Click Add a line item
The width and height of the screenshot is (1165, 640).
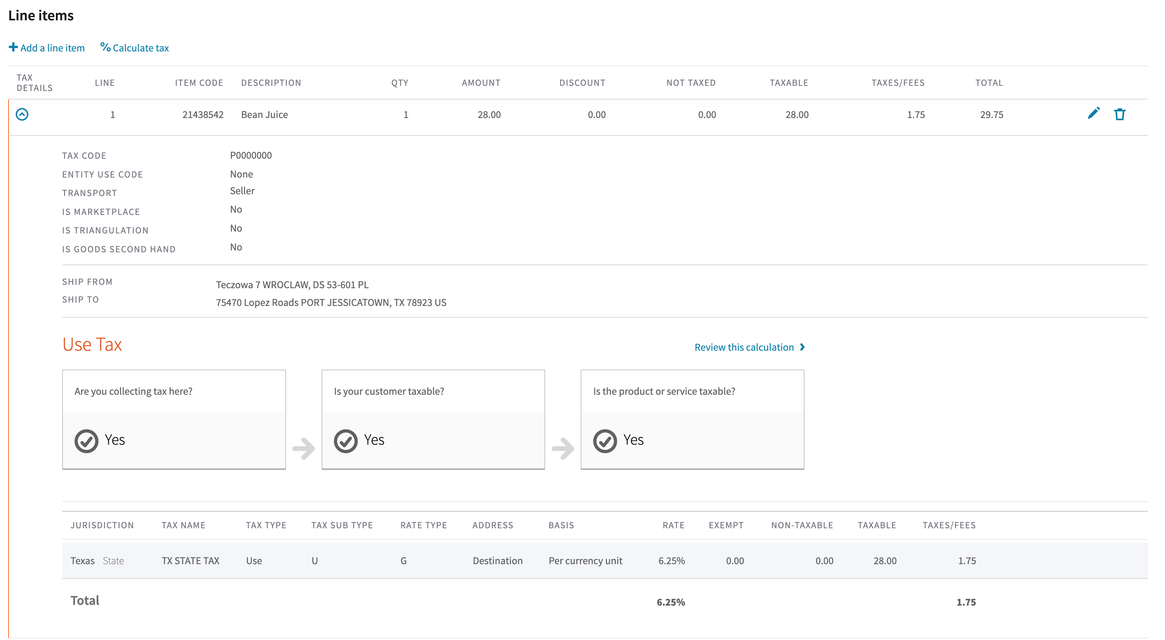pyautogui.click(x=52, y=47)
